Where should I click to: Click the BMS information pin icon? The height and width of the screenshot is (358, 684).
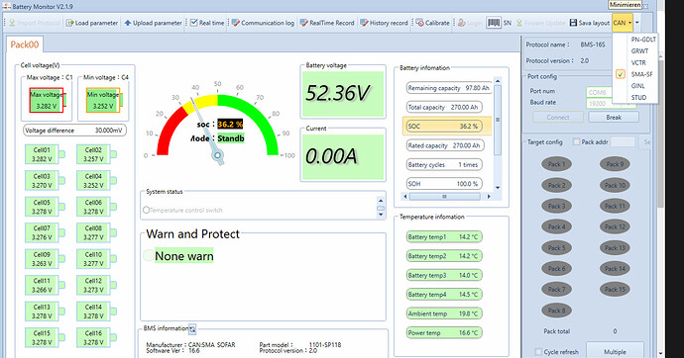point(192,329)
